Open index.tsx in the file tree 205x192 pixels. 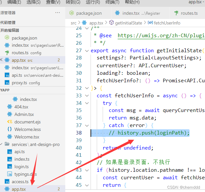(x=32, y=99)
